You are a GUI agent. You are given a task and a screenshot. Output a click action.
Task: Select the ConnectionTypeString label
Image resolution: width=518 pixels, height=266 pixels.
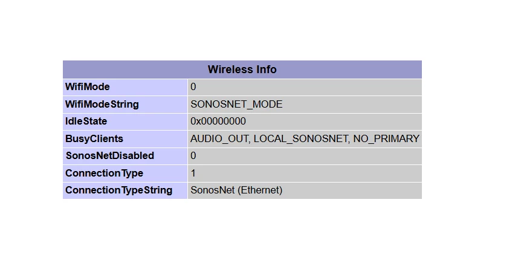pyautogui.click(x=118, y=190)
